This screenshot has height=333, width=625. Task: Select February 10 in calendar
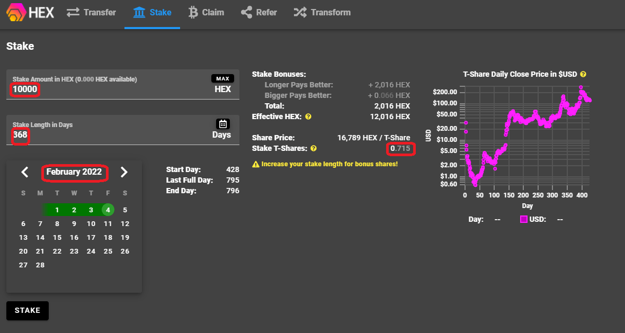(x=91, y=224)
